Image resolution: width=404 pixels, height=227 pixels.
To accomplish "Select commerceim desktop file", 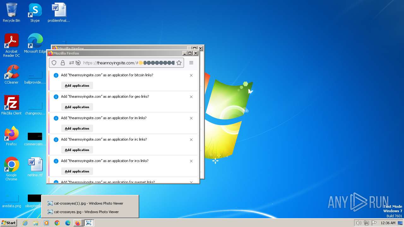I will coord(35,139).
